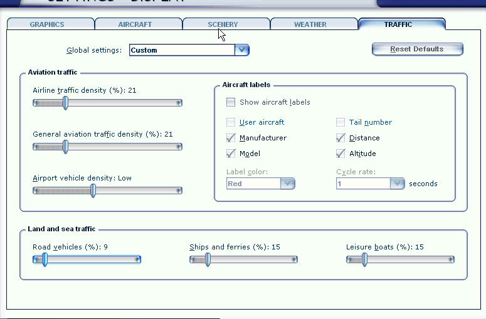Screen dimensions: 486x319
Task: Enable Show aircraft labels checkbox
Action: [231, 102]
